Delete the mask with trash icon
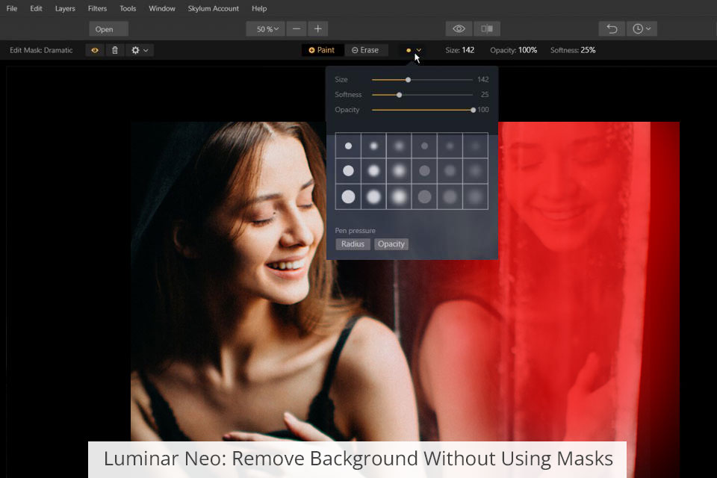Viewport: 717px width, 478px height. 115,50
